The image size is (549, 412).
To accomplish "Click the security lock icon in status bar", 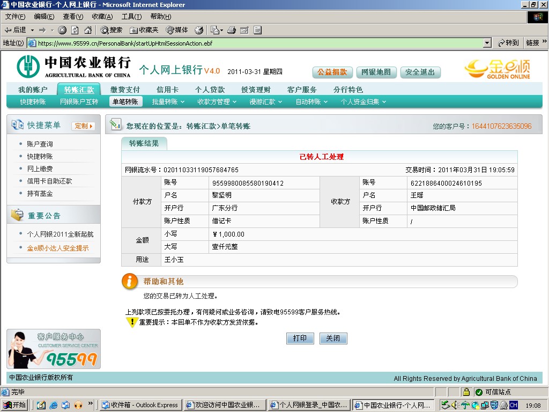I will tap(466, 392).
